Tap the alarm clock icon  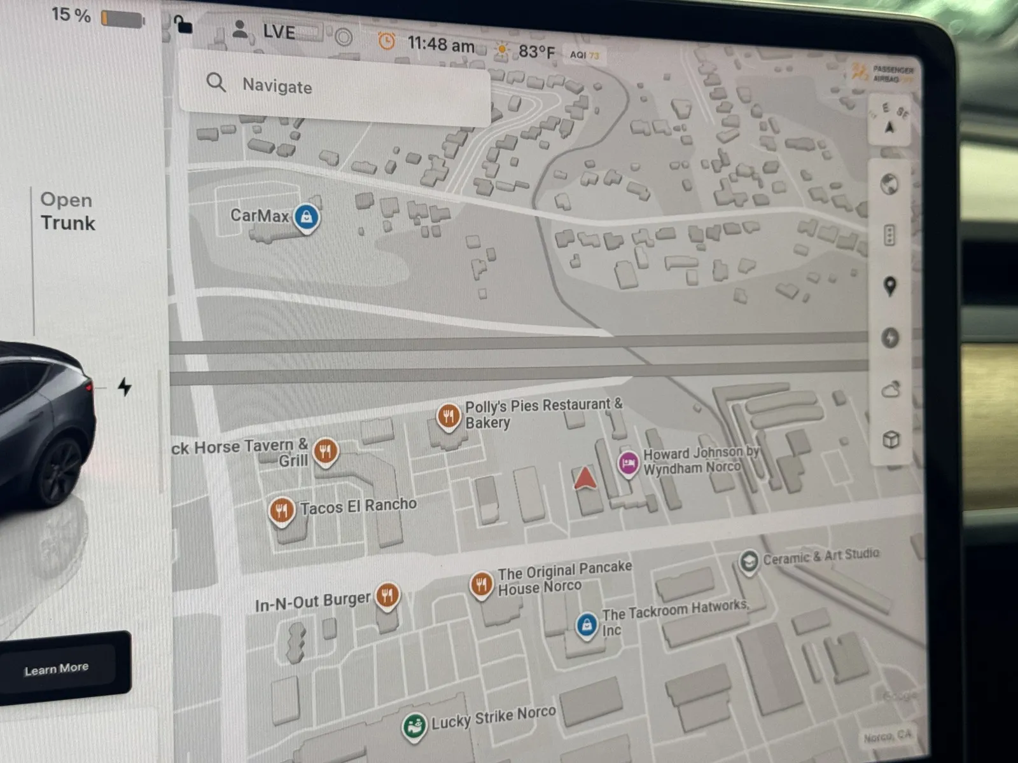pyautogui.click(x=386, y=41)
